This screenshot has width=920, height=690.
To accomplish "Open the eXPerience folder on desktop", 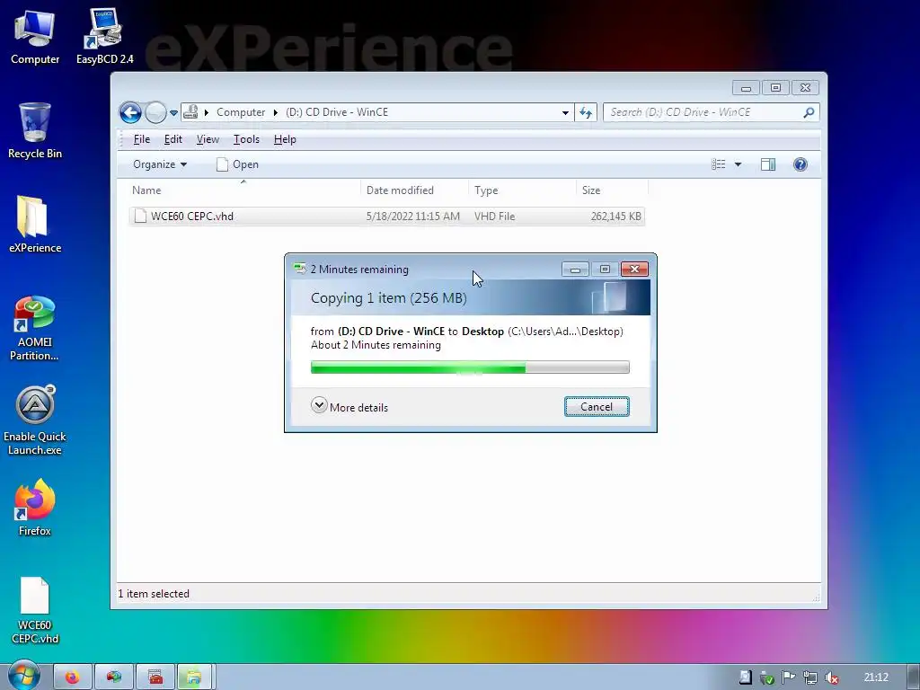I will pos(35,225).
